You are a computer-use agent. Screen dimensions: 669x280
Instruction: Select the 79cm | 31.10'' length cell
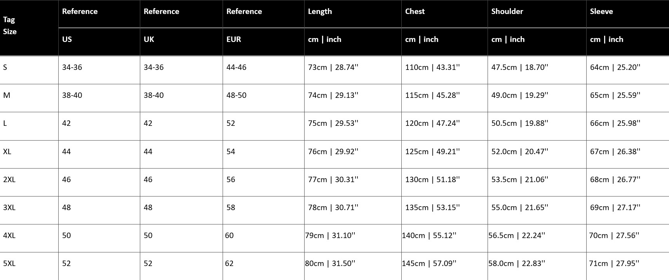tap(330, 236)
